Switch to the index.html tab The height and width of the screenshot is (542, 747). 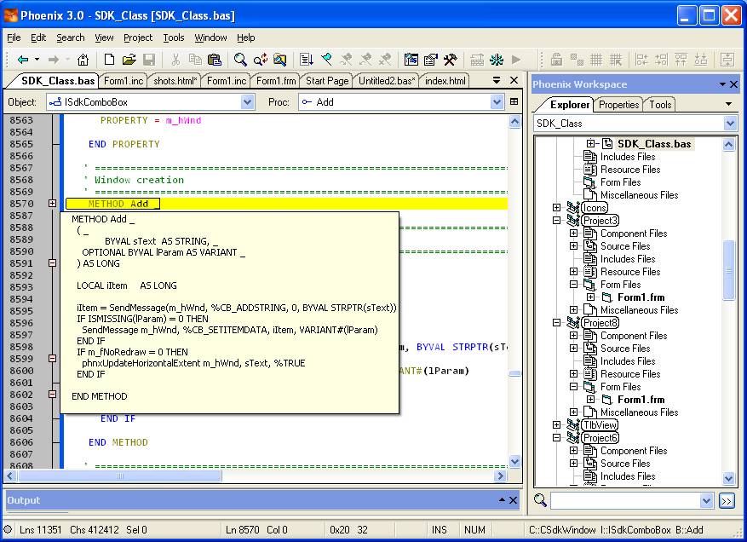[x=445, y=81]
